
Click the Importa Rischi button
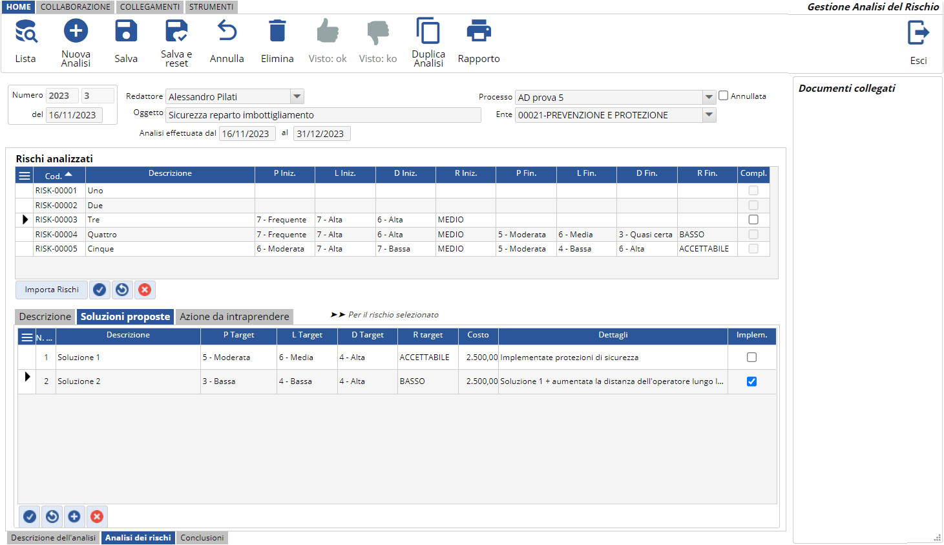coord(52,290)
